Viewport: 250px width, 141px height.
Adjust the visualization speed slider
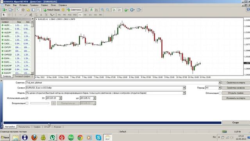tap(40, 103)
